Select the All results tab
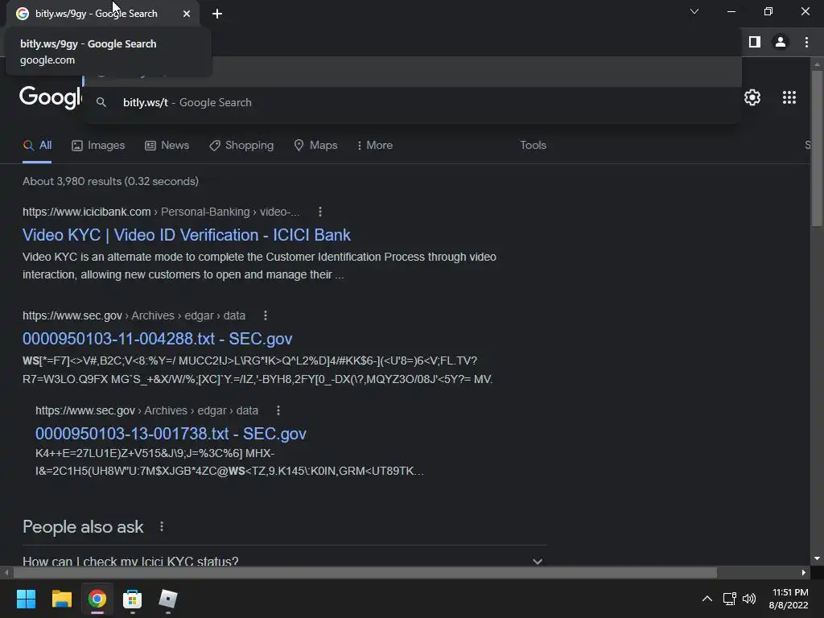Screen dimensions: 824x618 pos(37,145)
